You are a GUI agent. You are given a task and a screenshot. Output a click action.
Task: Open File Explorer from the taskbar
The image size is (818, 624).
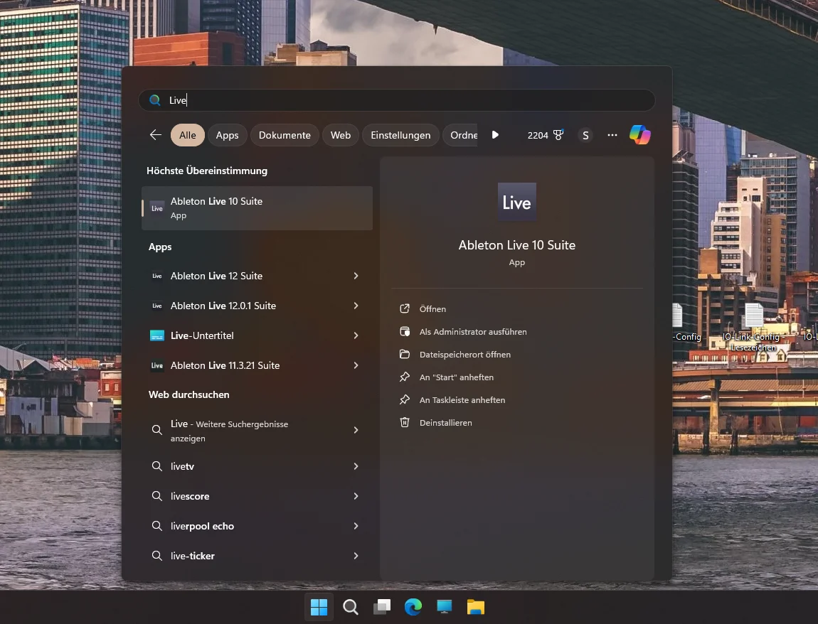[476, 607]
